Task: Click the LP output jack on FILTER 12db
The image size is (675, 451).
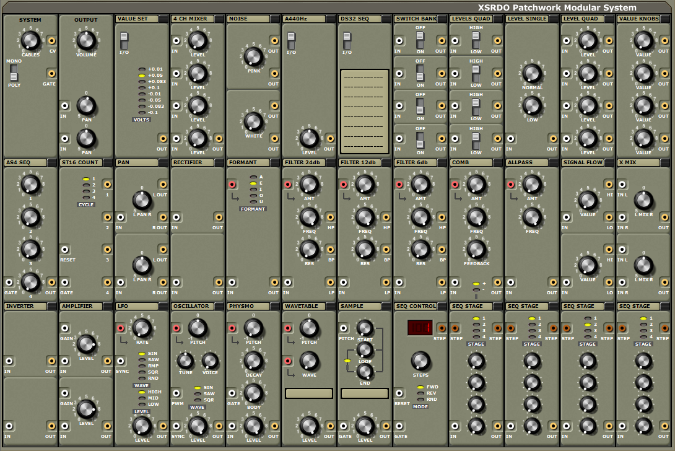Action: [386, 282]
